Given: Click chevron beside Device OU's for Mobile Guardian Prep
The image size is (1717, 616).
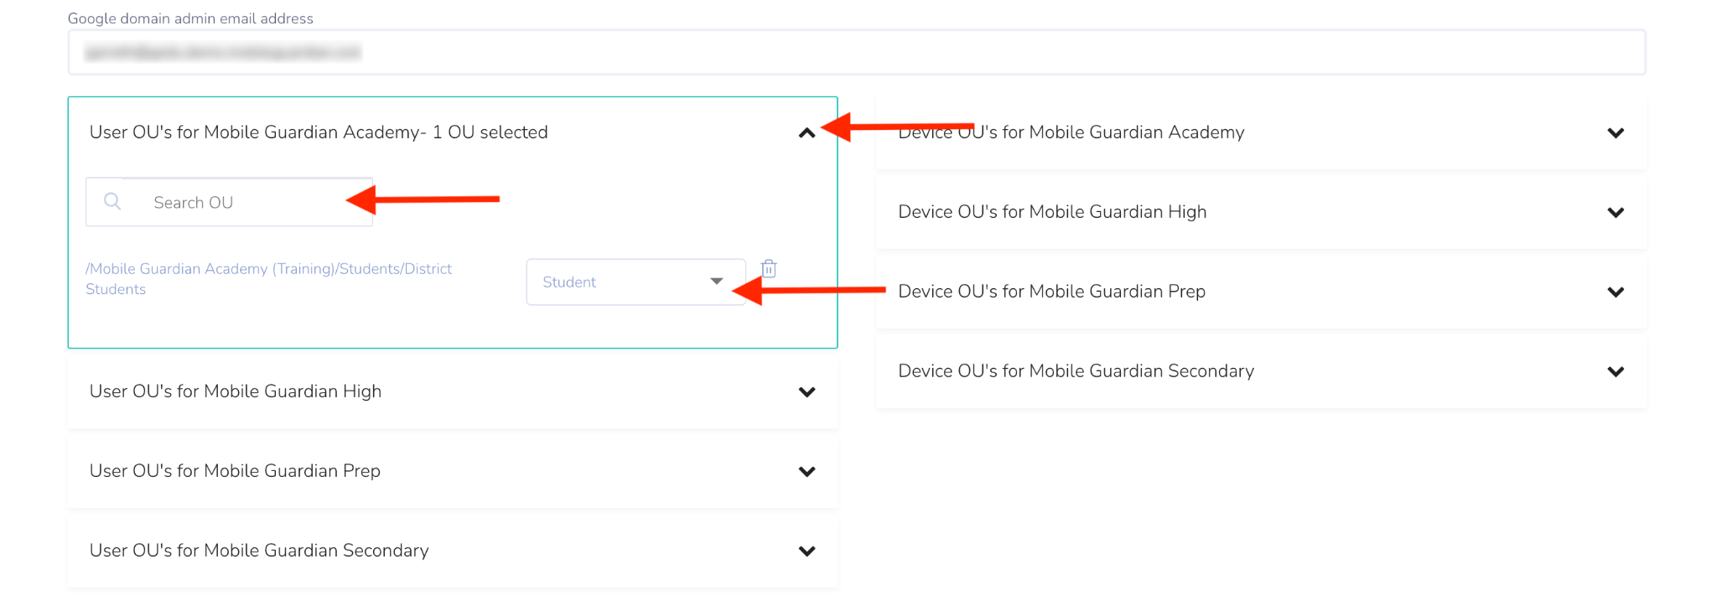Looking at the screenshot, I should point(1616,292).
